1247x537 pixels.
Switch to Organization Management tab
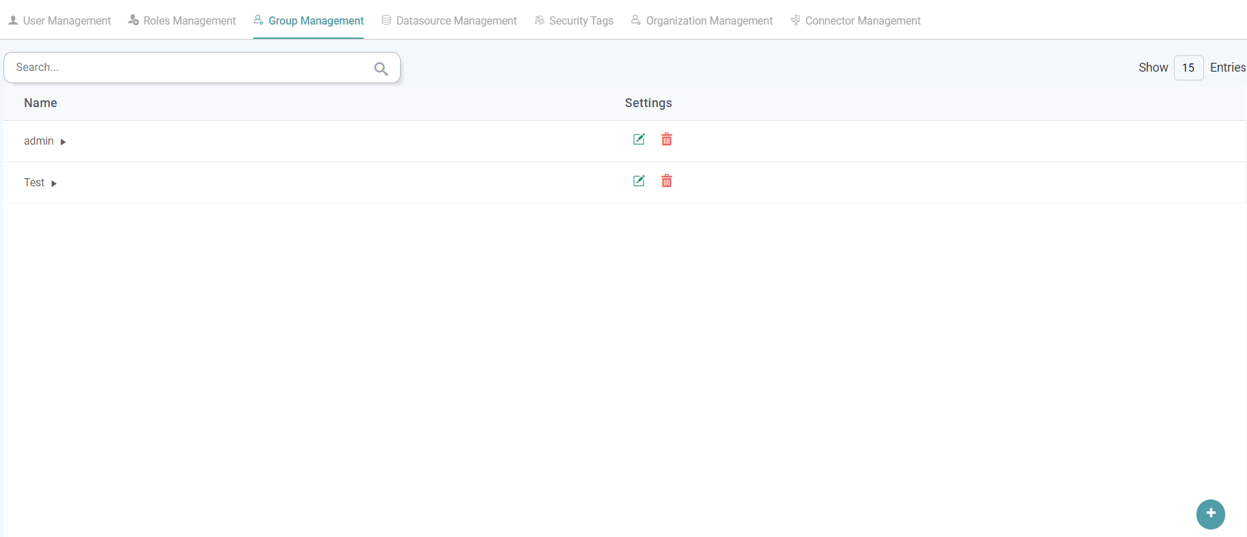702,20
